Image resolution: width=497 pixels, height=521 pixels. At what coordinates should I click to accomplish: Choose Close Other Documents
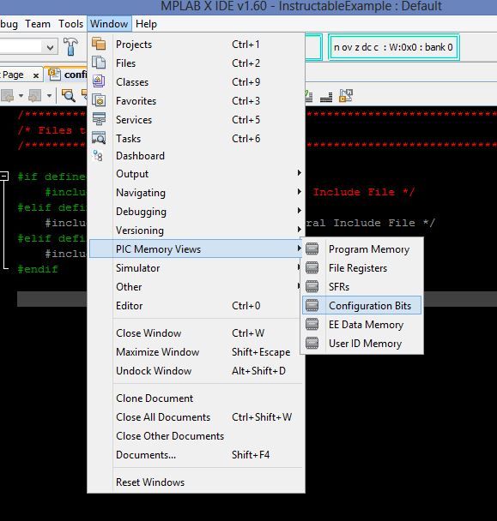click(x=197, y=435)
